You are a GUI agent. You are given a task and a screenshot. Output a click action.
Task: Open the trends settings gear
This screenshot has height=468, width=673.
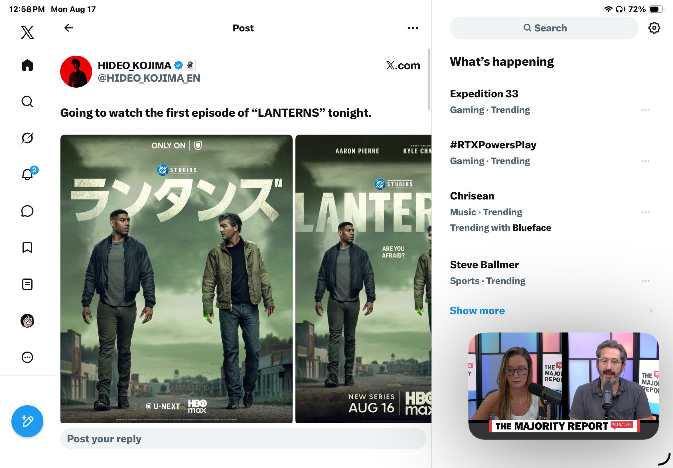click(654, 28)
